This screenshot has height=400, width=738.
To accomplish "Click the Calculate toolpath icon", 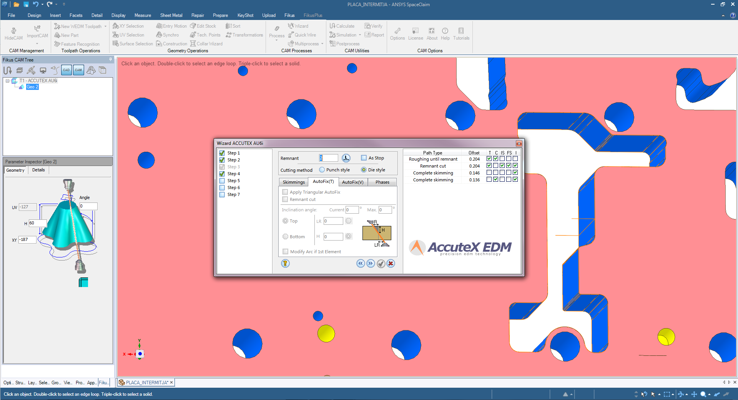I will point(342,26).
